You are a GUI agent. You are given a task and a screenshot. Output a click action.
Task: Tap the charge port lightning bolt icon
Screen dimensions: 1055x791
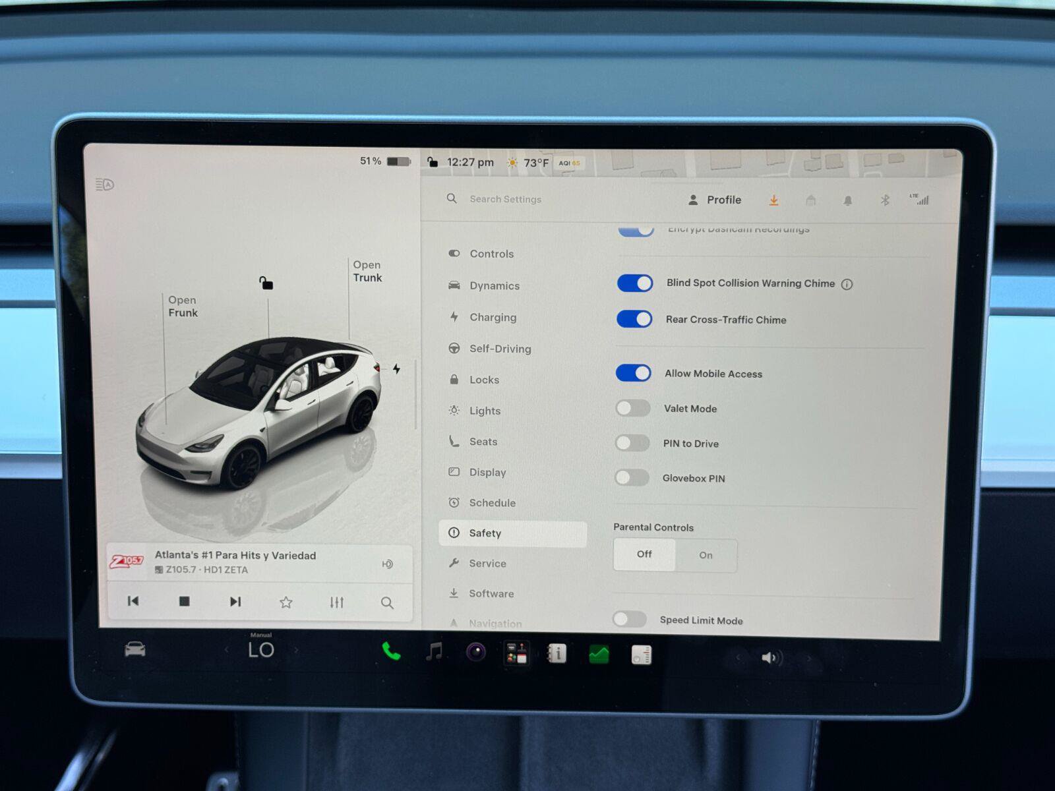click(x=396, y=369)
